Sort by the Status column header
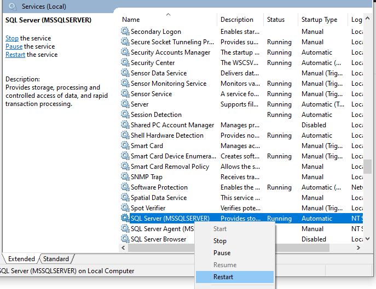This screenshot has height=289, width=376. pos(281,20)
